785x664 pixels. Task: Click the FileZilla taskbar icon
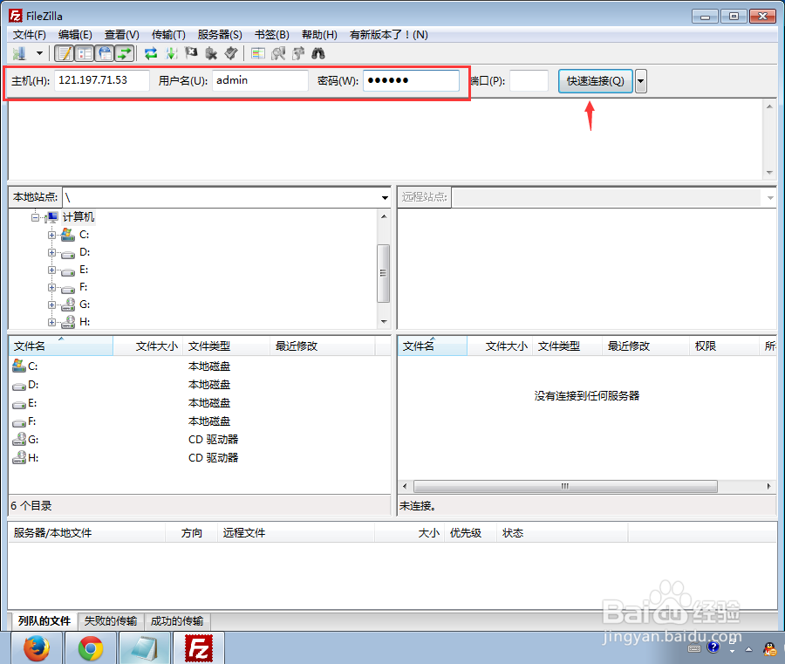click(x=198, y=648)
